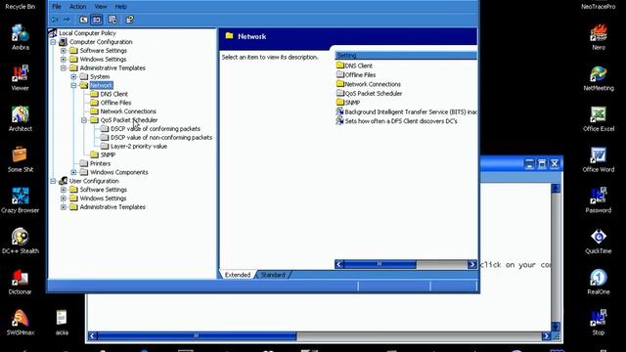Click background window horizontal scrollbar thumb
This screenshot has height=352, width=626.
click(196, 336)
